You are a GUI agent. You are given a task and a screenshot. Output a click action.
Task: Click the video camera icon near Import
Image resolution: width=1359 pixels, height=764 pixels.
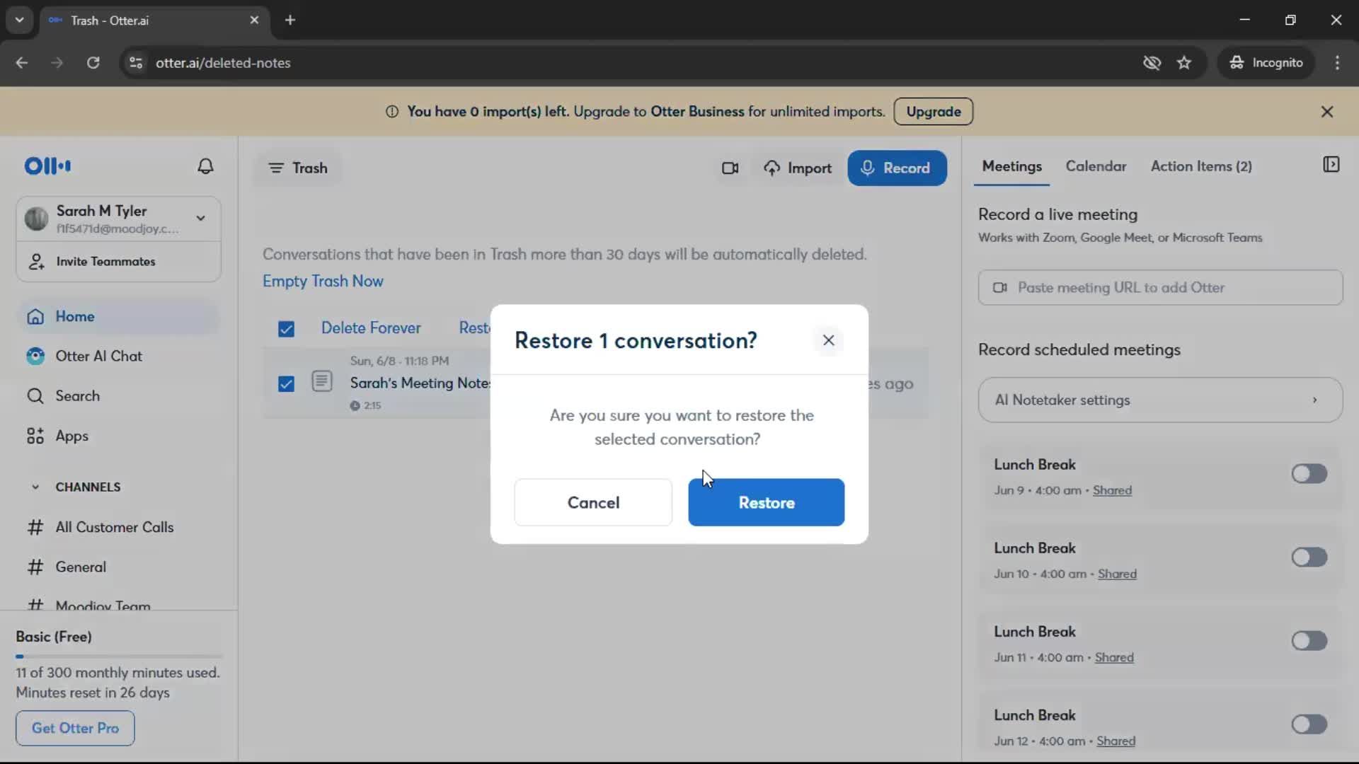tap(730, 168)
